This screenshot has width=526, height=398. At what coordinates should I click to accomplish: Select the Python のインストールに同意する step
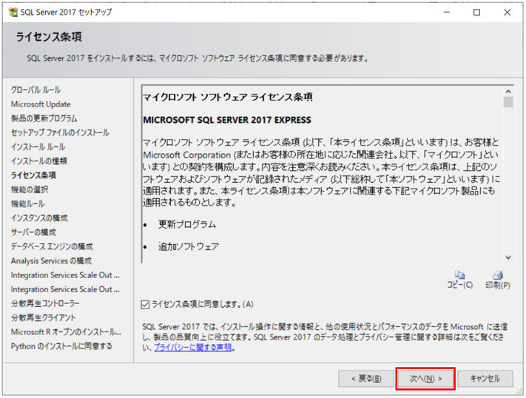[x=61, y=346]
